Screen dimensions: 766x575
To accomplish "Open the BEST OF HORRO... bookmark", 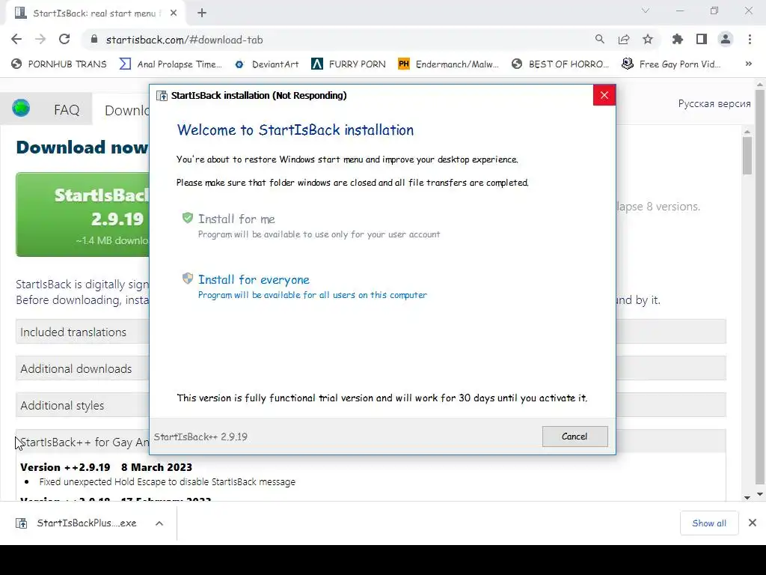I will [560, 64].
